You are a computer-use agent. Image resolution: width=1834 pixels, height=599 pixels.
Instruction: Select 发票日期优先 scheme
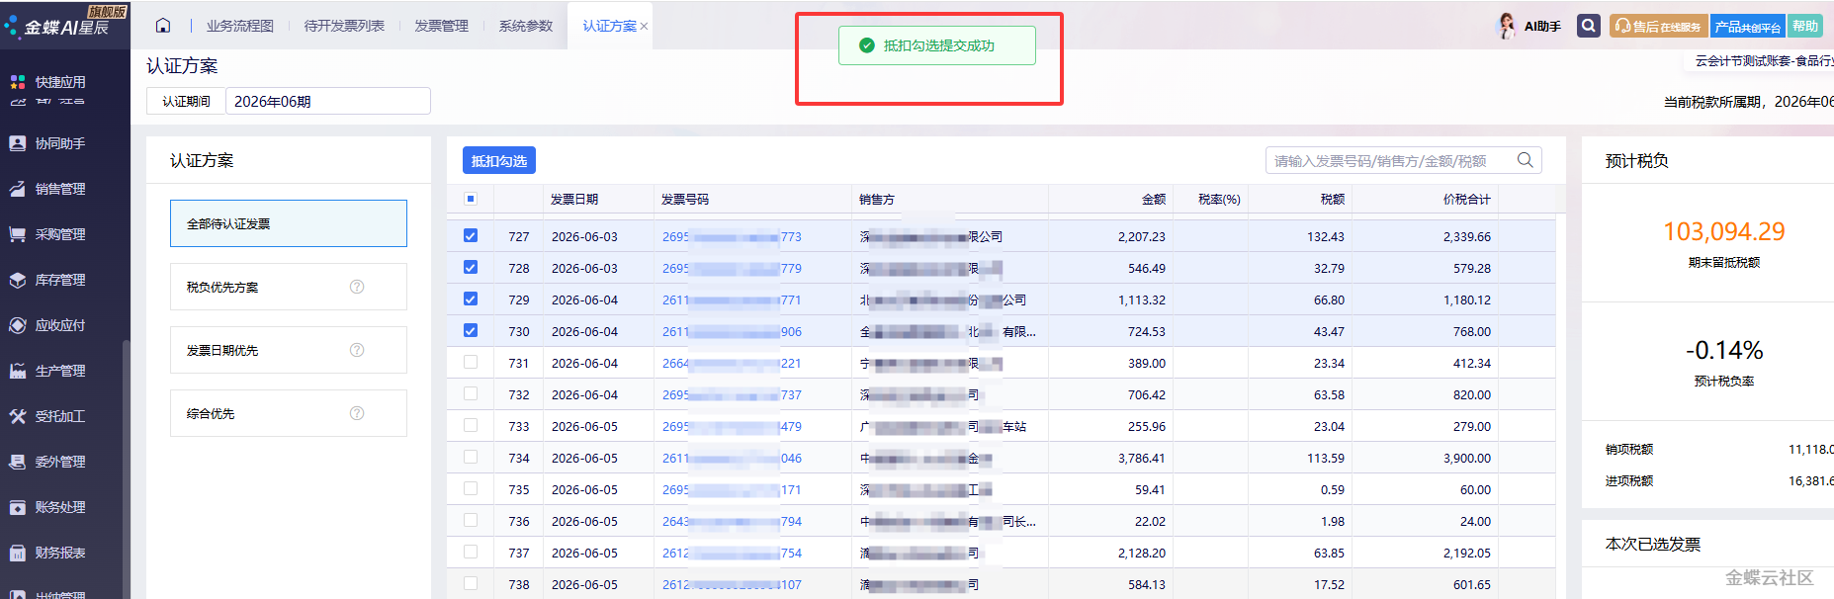pos(289,350)
